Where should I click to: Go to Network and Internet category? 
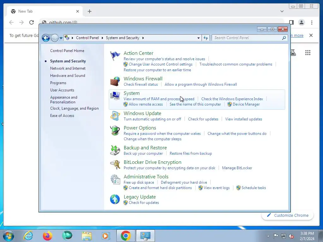(68, 68)
